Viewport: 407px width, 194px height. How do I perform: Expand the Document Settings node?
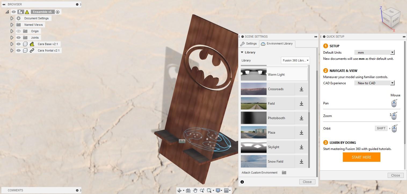pyautogui.click(x=12, y=18)
